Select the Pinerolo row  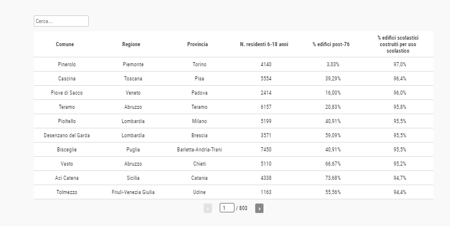233,64
